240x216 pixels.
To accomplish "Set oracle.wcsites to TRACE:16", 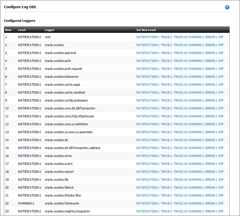I will point(180,45).
